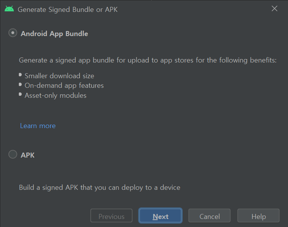This screenshot has height=227, width=288.
Task: Click the Android logo in the title bar
Action: (9, 9)
